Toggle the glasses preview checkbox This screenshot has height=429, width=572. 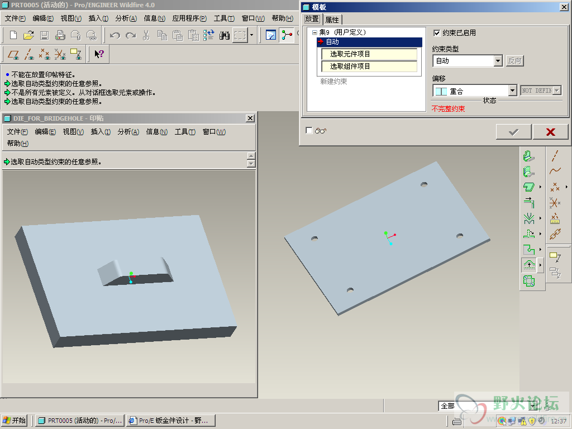pyautogui.click(x=309, y=130)
